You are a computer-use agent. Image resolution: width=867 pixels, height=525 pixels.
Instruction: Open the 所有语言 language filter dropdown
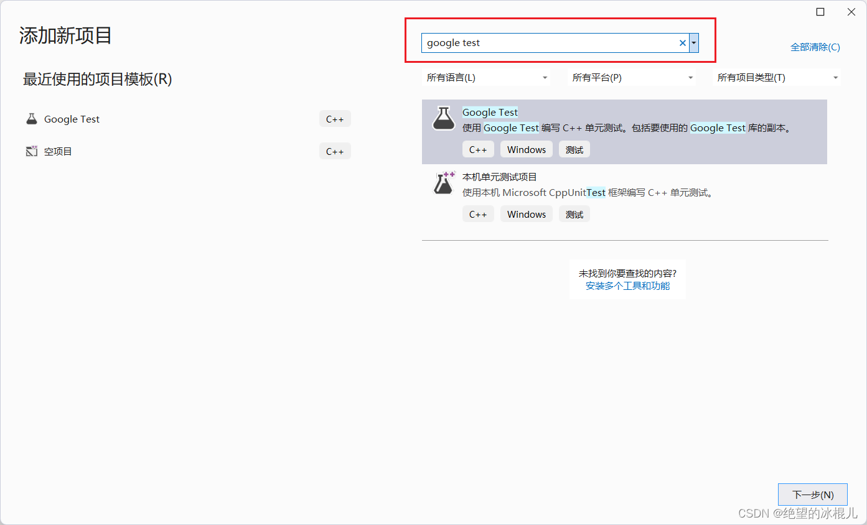(485, 78)
